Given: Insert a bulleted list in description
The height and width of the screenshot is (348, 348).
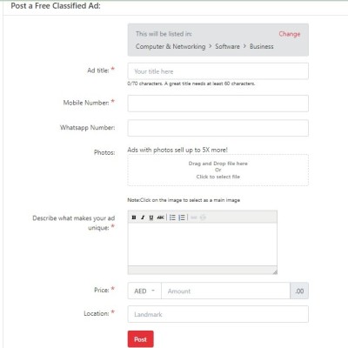Looking at the screenshot, I should (172, 217).
